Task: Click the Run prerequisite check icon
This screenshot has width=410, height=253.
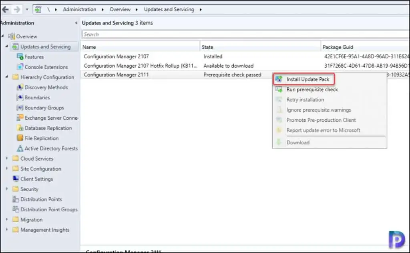Action: tap(279, 89)
